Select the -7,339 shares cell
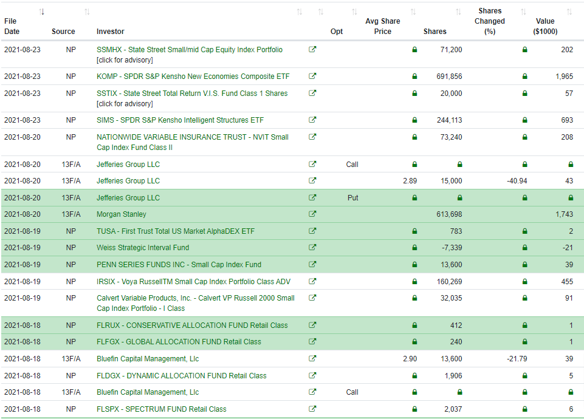 click(452, 248)
